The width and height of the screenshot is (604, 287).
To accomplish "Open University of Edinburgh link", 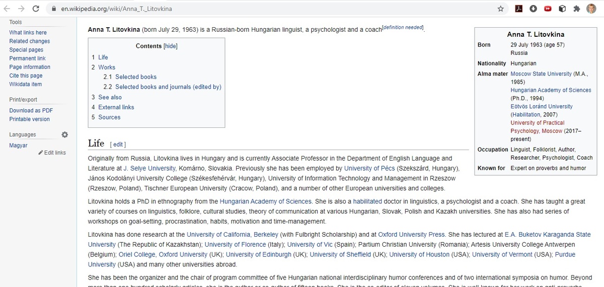I will pos(259,255).
